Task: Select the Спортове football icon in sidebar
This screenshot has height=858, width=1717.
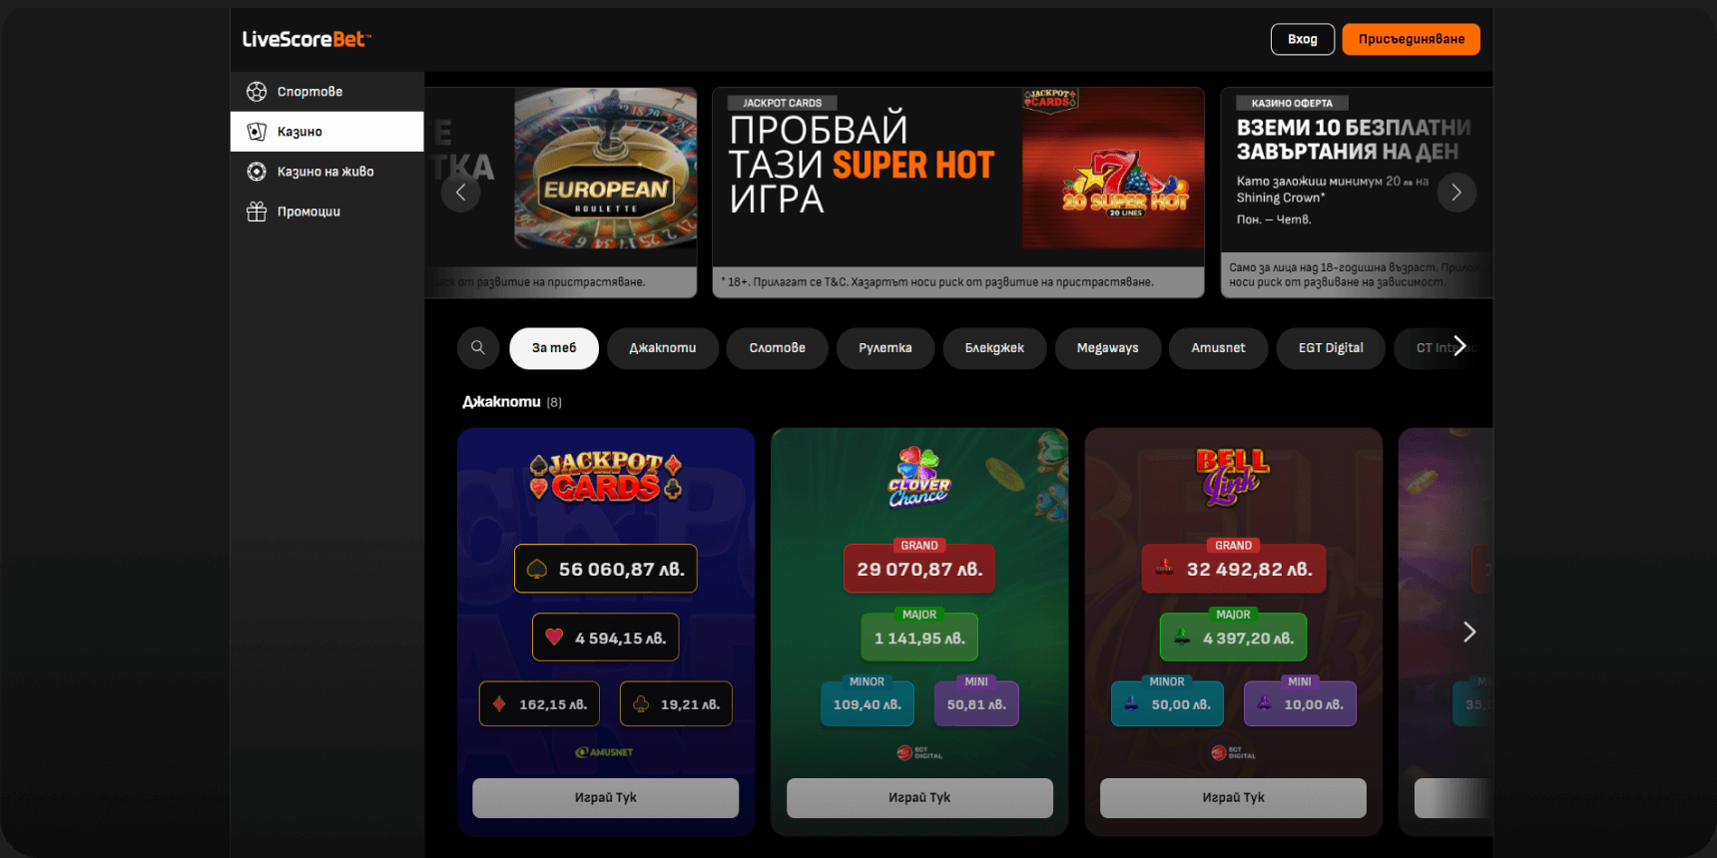Action: pos(257,92)
